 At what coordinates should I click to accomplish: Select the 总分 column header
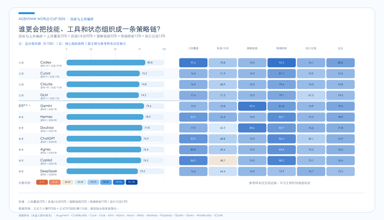click(x=340, y=49)
